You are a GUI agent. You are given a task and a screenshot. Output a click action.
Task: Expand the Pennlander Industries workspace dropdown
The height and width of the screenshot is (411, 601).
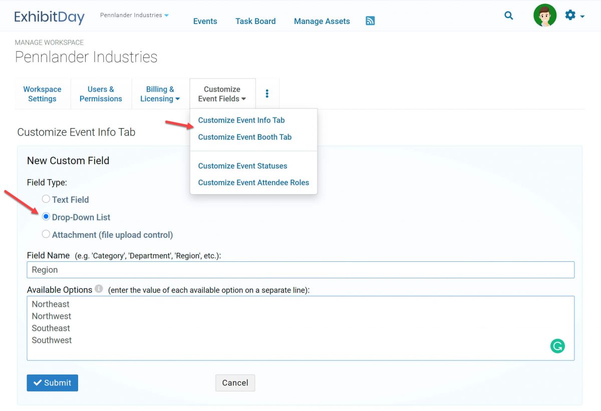134,16
